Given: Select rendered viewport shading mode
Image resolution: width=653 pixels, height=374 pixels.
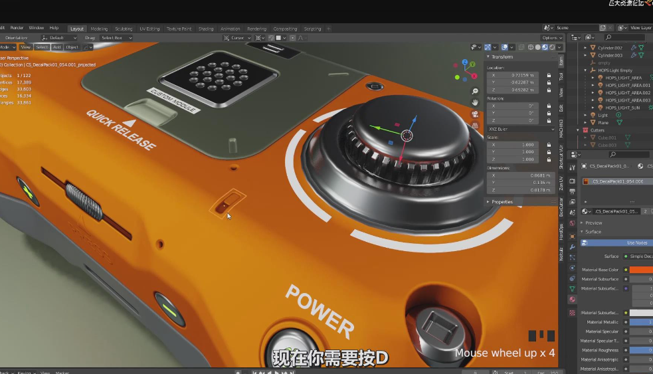Looking at the screenshot, I should pyautogui.click(x=552, y=47).
